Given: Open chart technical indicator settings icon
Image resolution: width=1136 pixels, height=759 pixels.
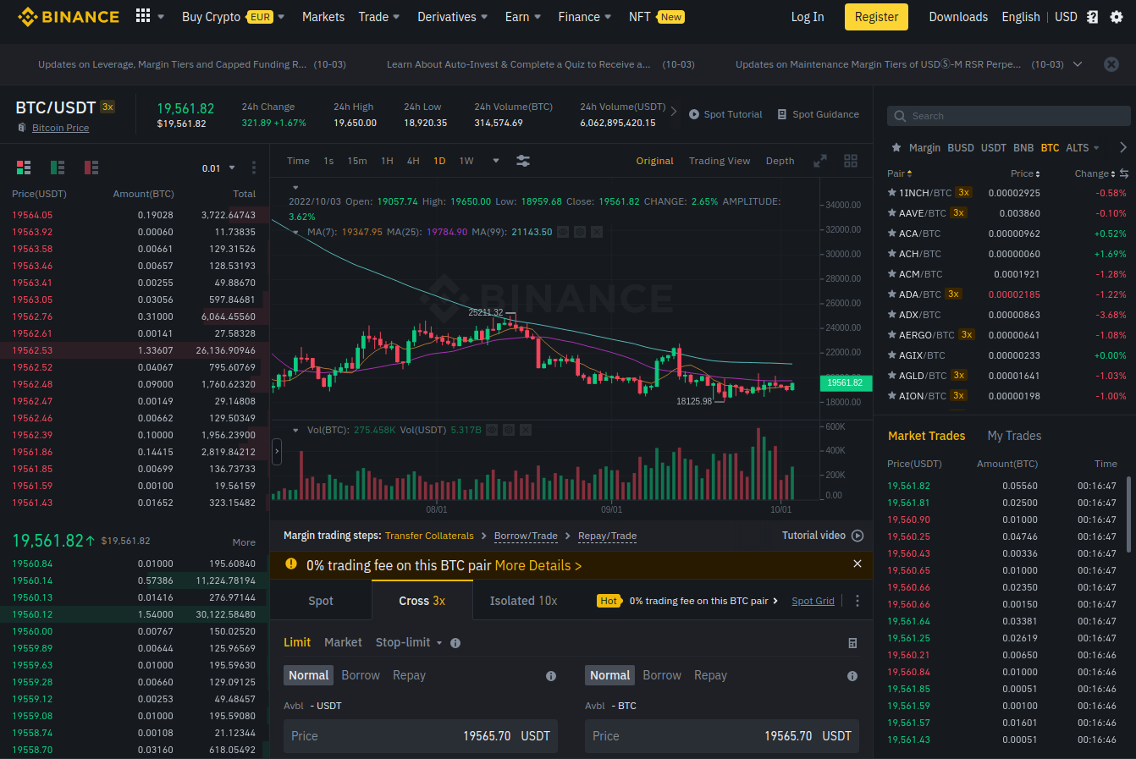Looking at the screenshot, I should [x=523, y=161].
